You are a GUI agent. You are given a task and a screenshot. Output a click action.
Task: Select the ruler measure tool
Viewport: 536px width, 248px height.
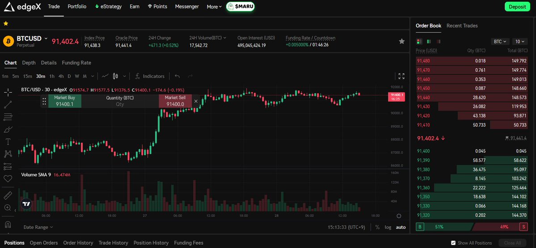pos(8,195)
